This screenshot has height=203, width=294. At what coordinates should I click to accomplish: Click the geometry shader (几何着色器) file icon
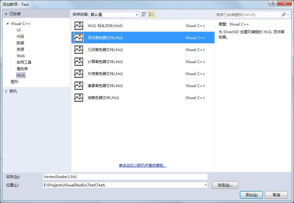79,50
